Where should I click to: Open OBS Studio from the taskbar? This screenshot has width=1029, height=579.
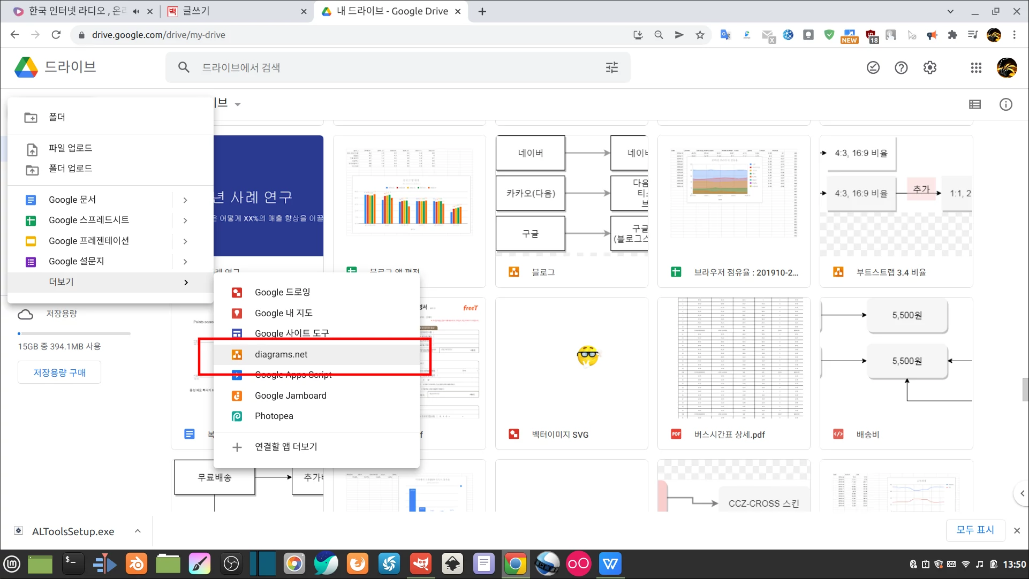tap(231, 563)
